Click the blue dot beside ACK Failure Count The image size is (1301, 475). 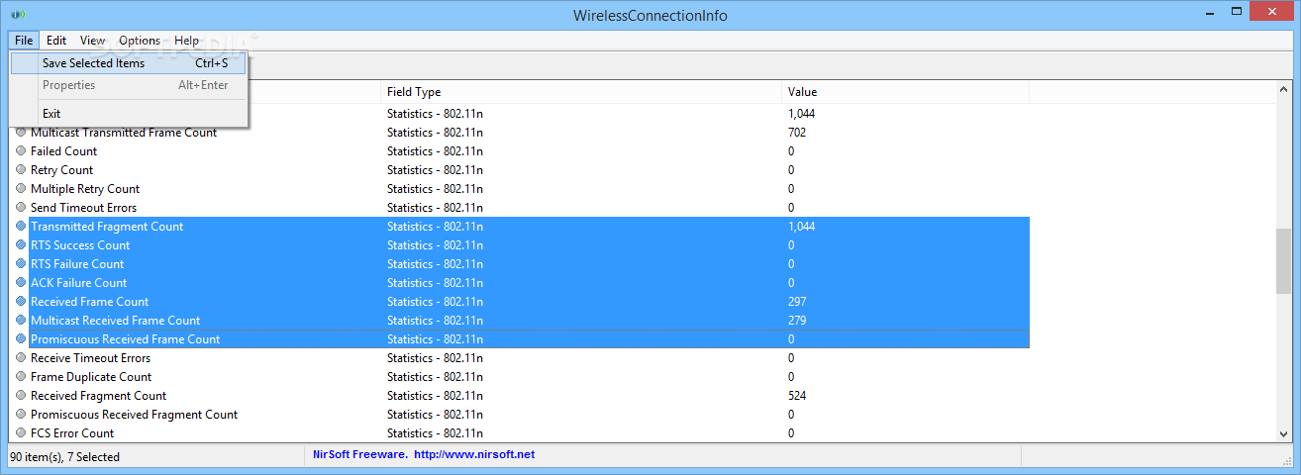pyautogui.click(x=22, y=283)
